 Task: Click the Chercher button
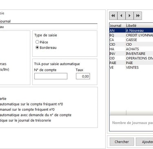pos(122,142)
